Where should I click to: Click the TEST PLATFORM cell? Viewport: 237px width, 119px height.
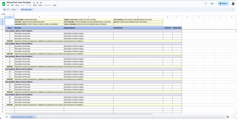coord(88,22)
